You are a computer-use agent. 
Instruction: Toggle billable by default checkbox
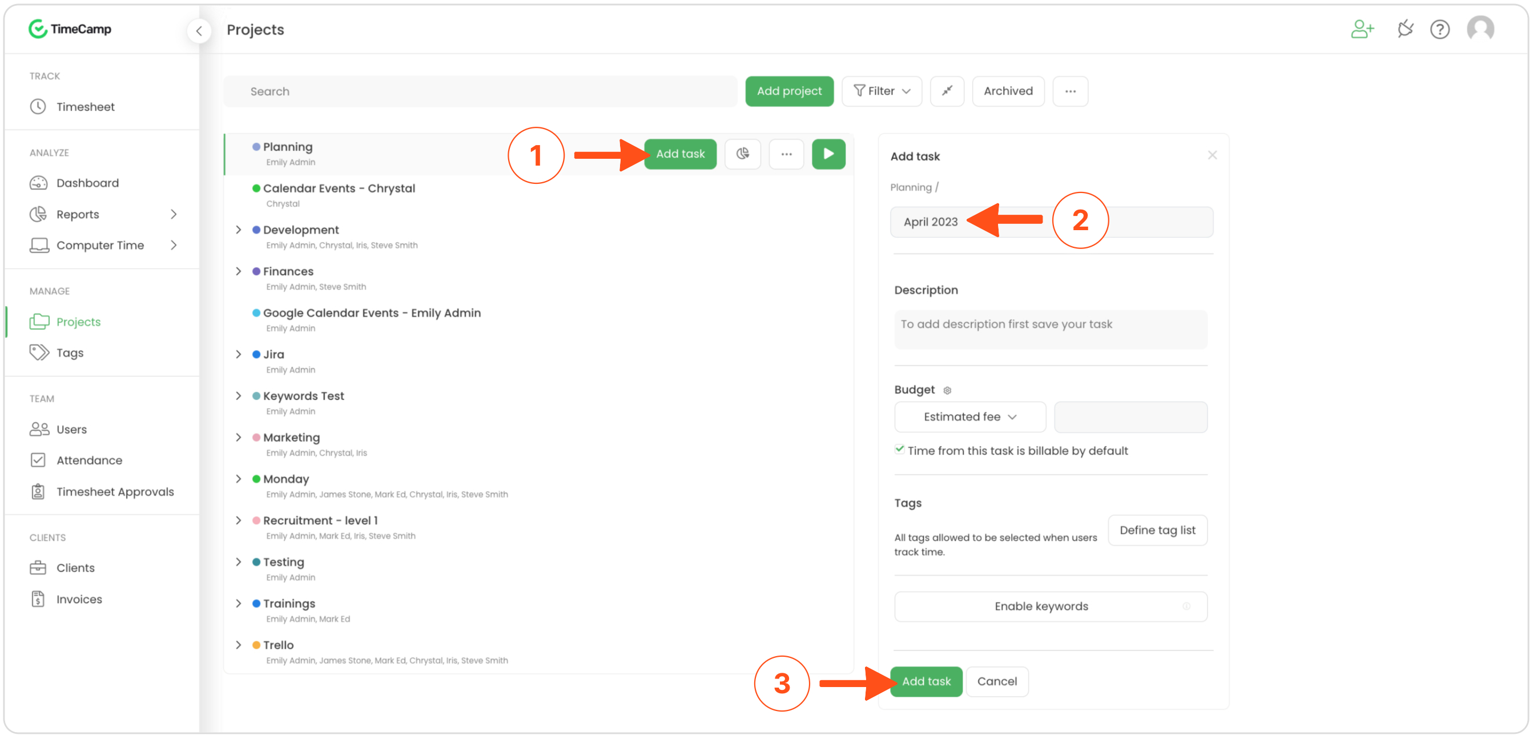[899, 449]
